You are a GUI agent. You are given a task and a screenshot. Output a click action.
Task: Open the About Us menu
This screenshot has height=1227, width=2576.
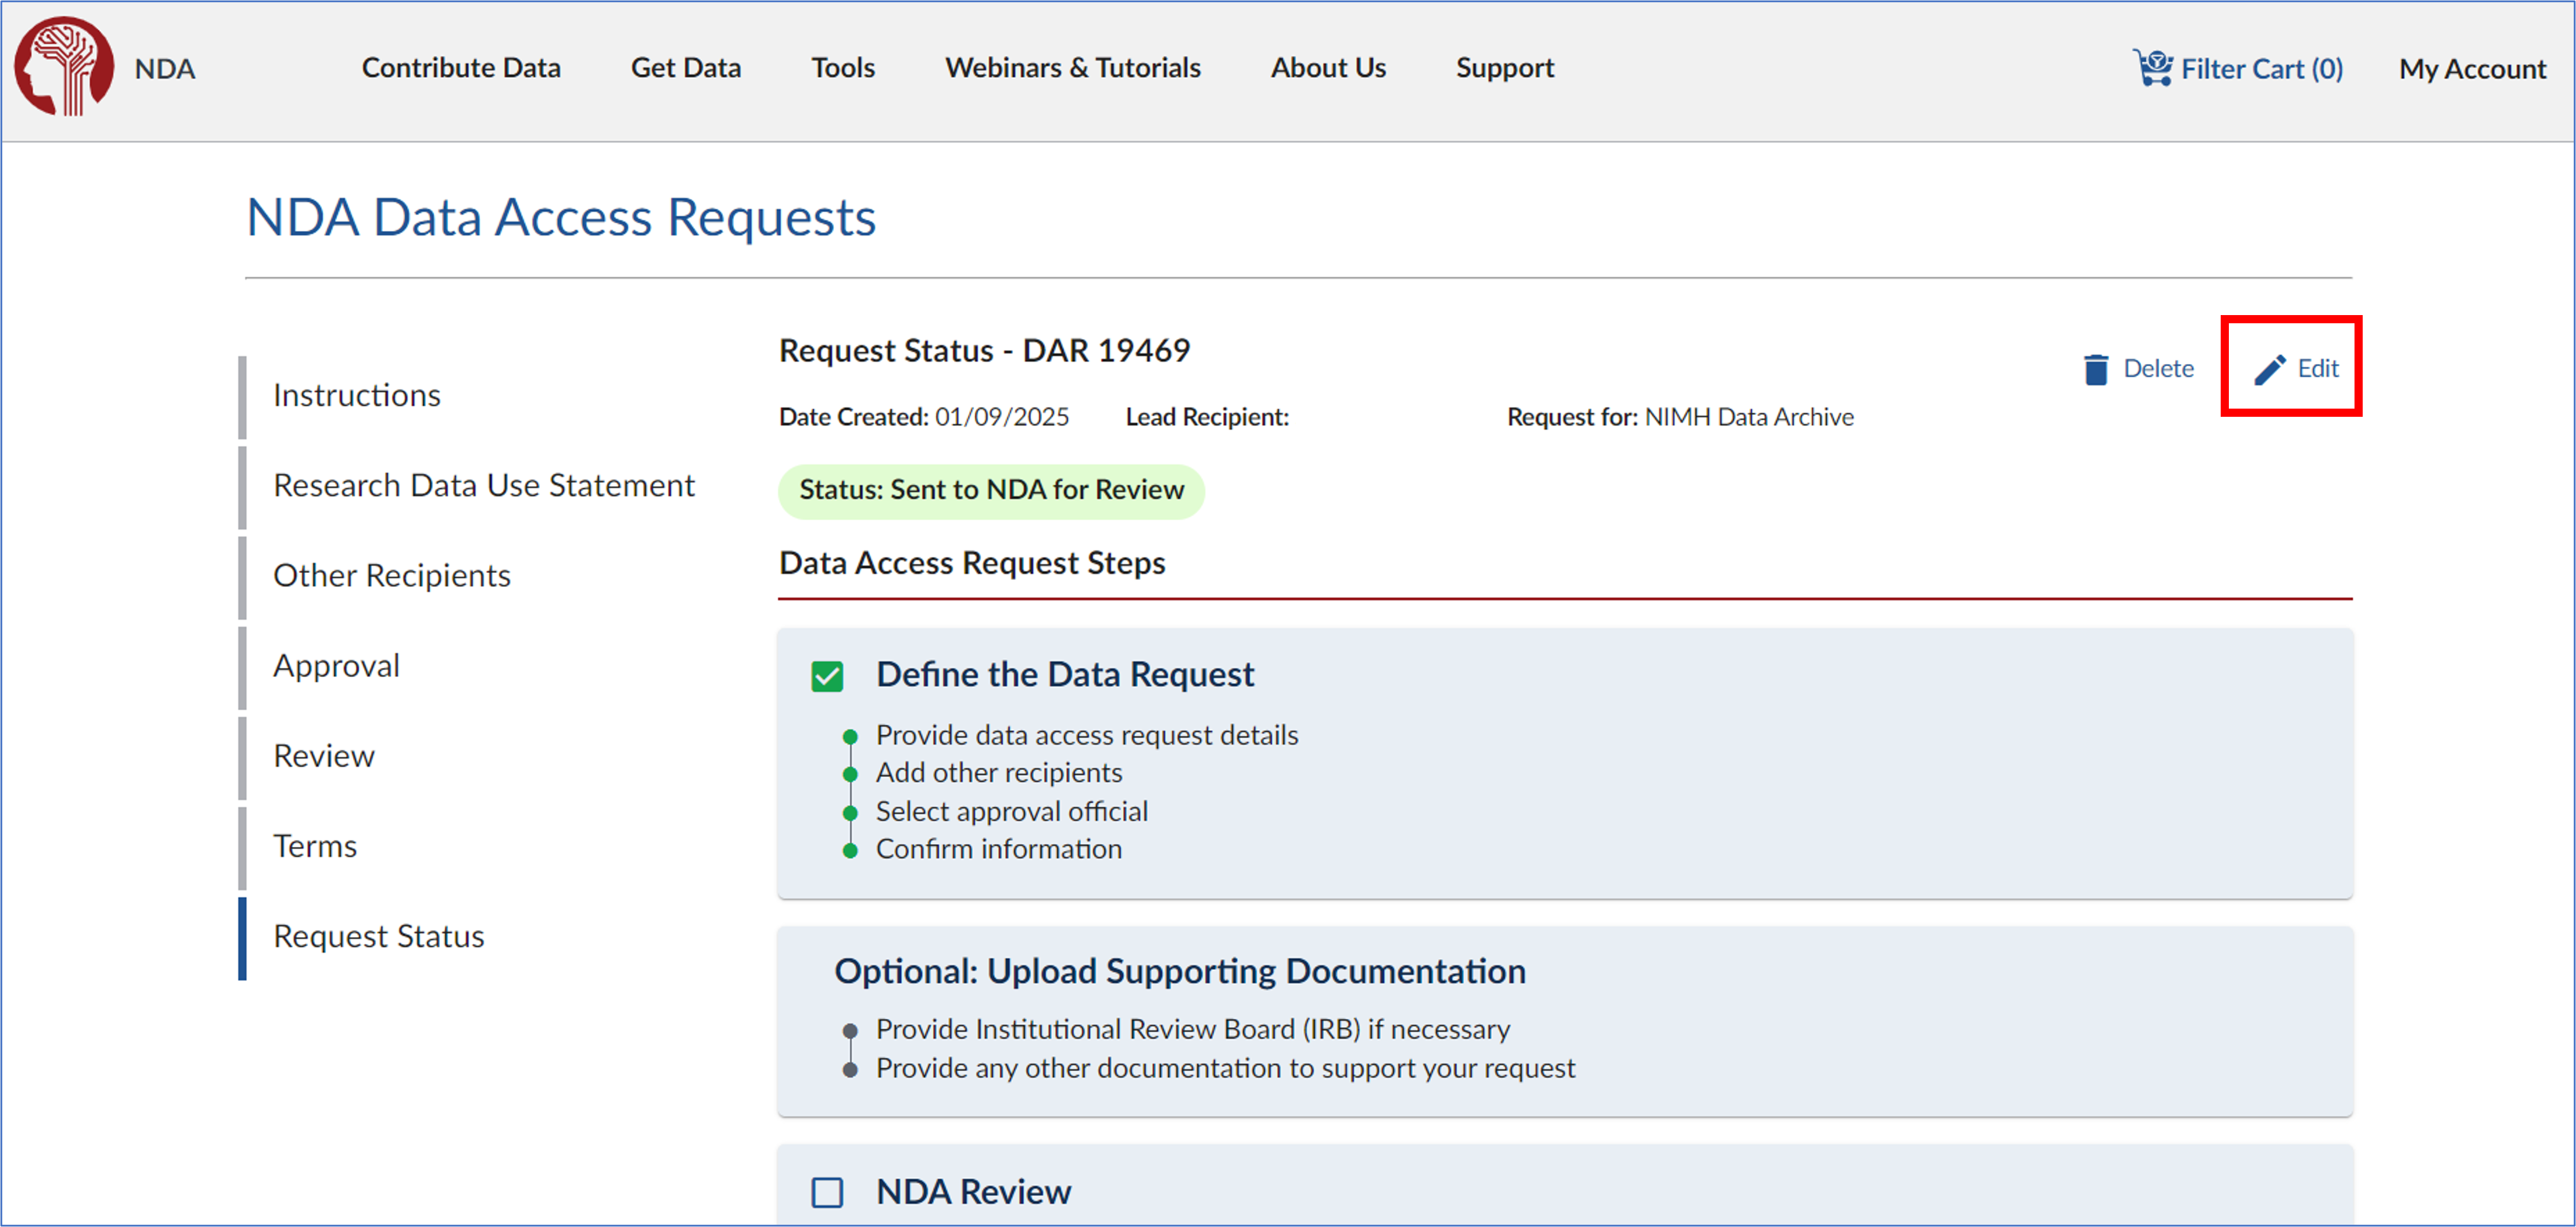[1328, 68]
